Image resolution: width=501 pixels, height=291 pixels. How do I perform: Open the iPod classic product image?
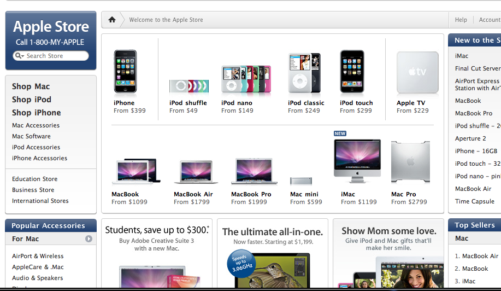[304, 73]
